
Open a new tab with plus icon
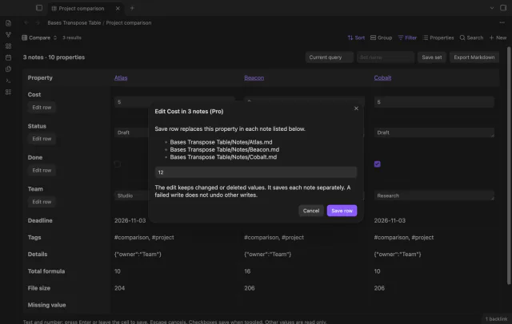click(x=132, y=8)
